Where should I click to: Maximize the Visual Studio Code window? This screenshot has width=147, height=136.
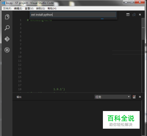click(132, 2)
